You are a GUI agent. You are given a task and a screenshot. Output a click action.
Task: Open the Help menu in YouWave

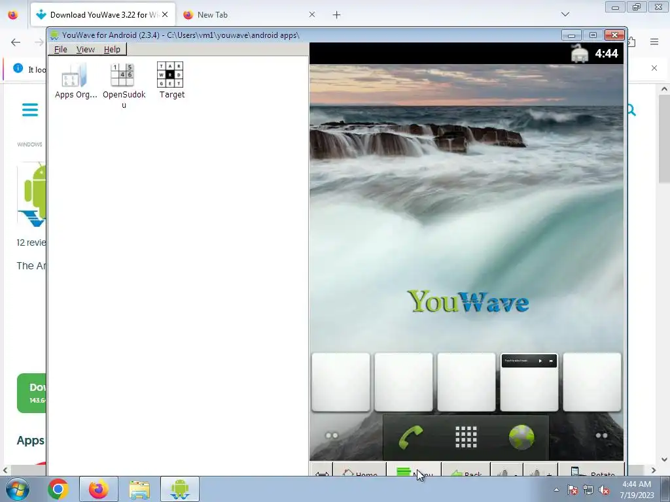112,50
